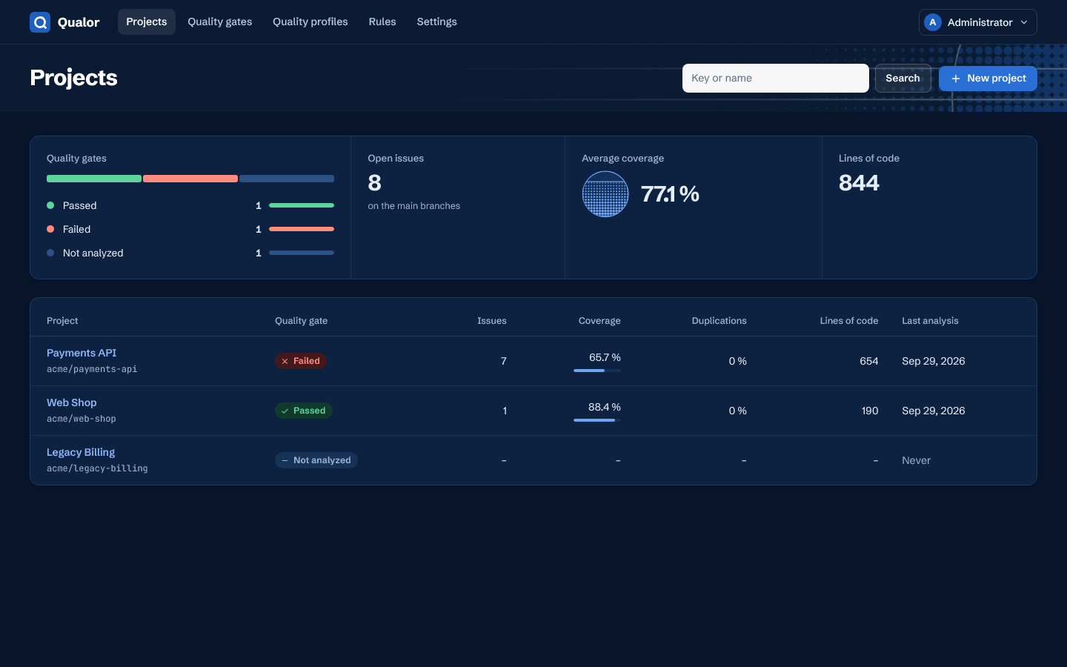Click the Failed quality gate badge
The width and height of the screenshot is (1067, 667).
pyautogui.click(x=301, y=361)
